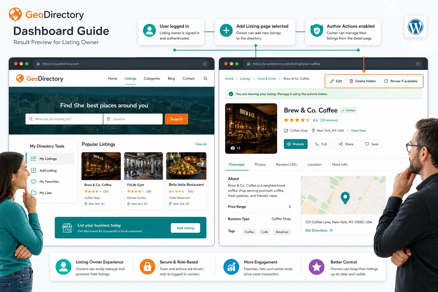Open the Bella Italia Restaurant thumbnail
The height and width of the screenshot is (292, 438).
[186, 166]
